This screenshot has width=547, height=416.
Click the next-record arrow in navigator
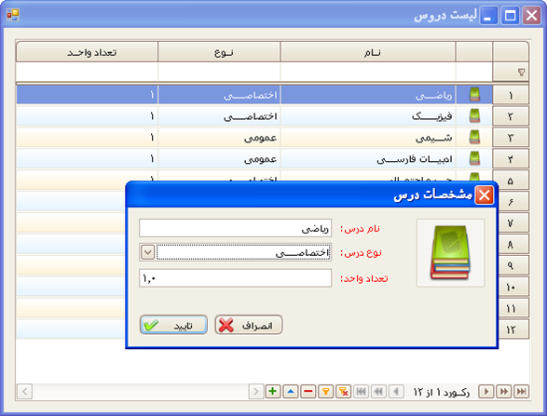pyautogui.click(x=485, y=391)
